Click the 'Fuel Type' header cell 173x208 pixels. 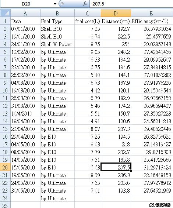tap(57, 21)
